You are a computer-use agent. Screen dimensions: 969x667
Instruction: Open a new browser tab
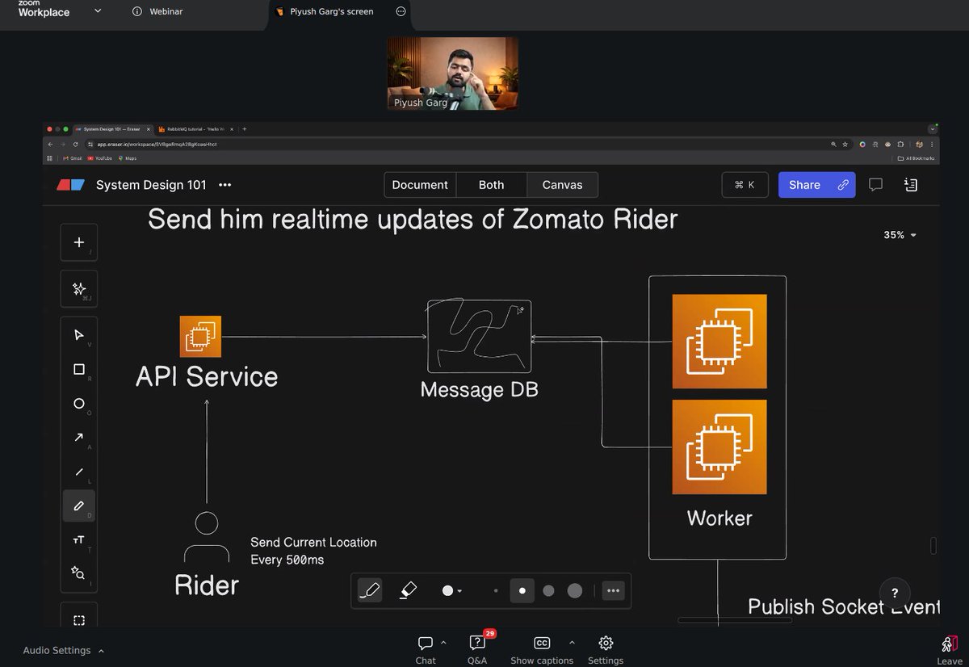[245, 128]
